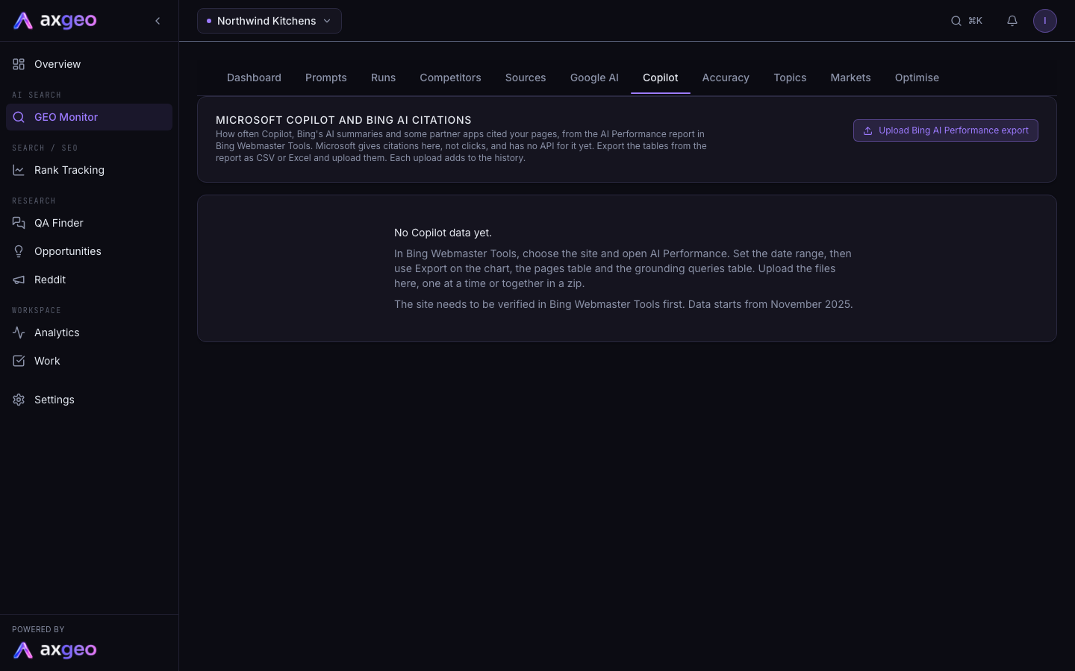The height and width of the screenshot is (671, 1075).
Task: Click the axgeo logo in the sidebar footer
Action: [x=55, y=650]
